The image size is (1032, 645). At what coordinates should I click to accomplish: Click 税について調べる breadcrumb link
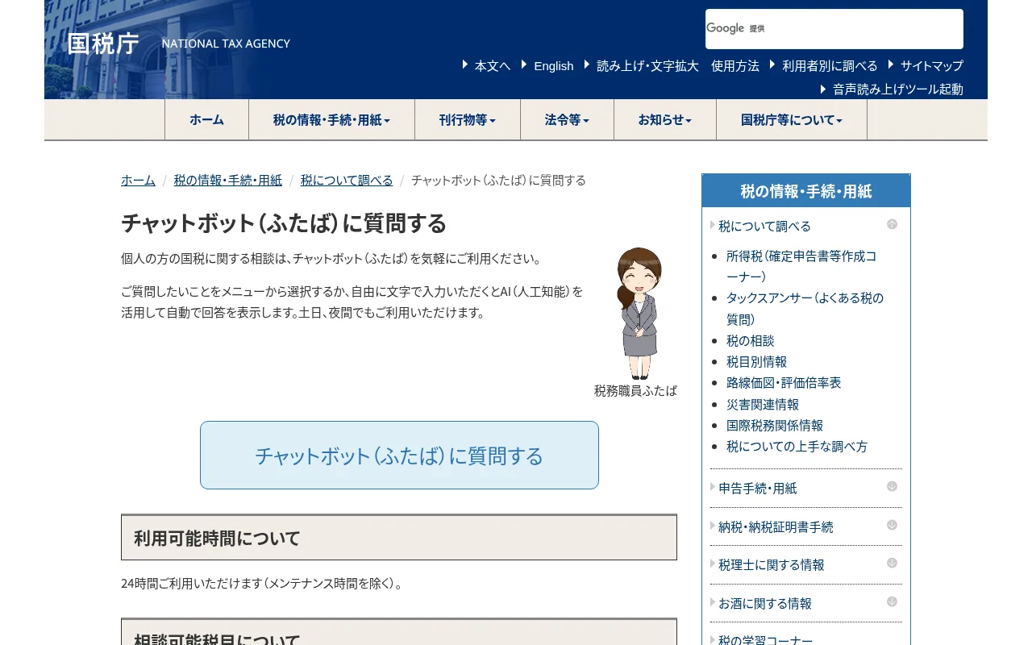click(347, 181)
